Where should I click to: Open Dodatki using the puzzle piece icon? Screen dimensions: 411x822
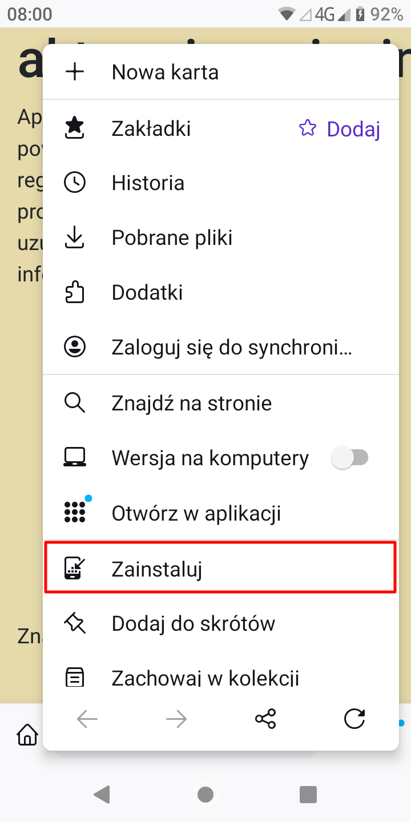coord(75,292)
